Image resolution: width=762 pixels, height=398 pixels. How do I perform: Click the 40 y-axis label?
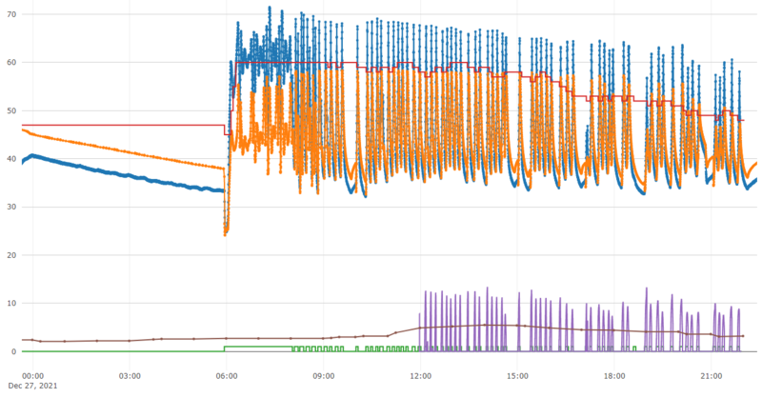tap(11, 159)
